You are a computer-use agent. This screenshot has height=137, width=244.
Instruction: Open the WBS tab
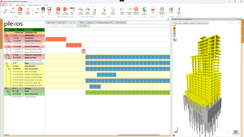(82, 23)
